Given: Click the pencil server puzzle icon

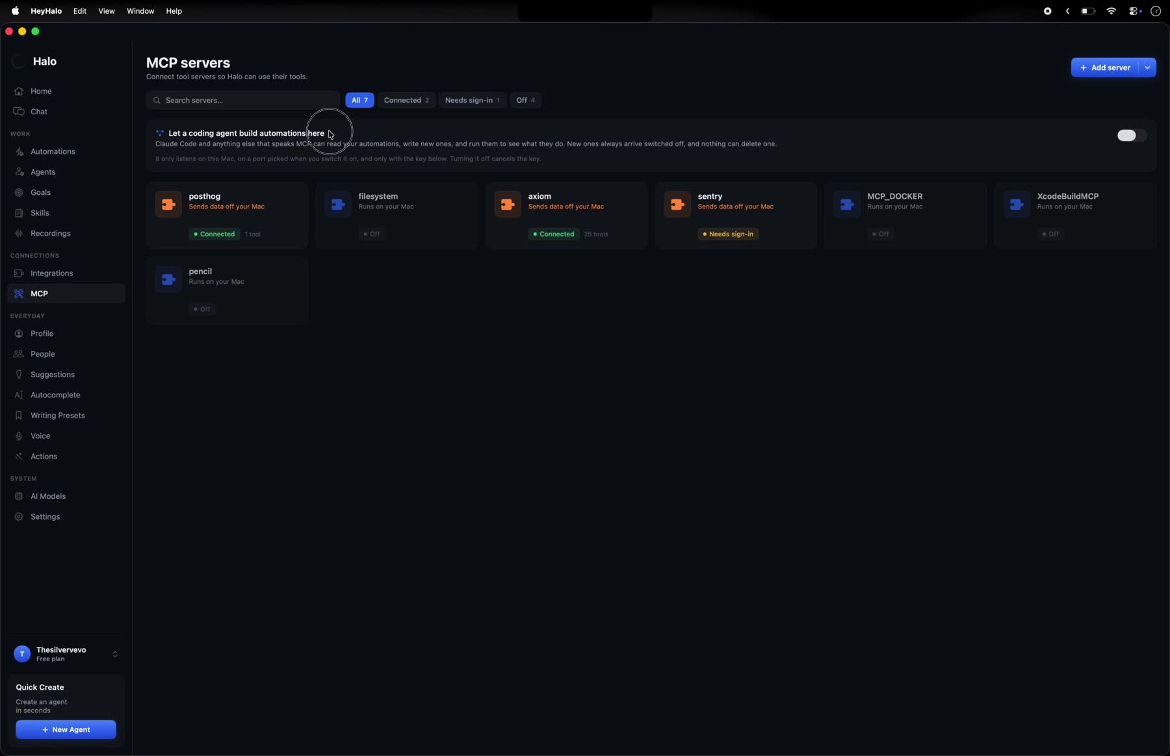Looking at the screenshot, I should point(168,280).
